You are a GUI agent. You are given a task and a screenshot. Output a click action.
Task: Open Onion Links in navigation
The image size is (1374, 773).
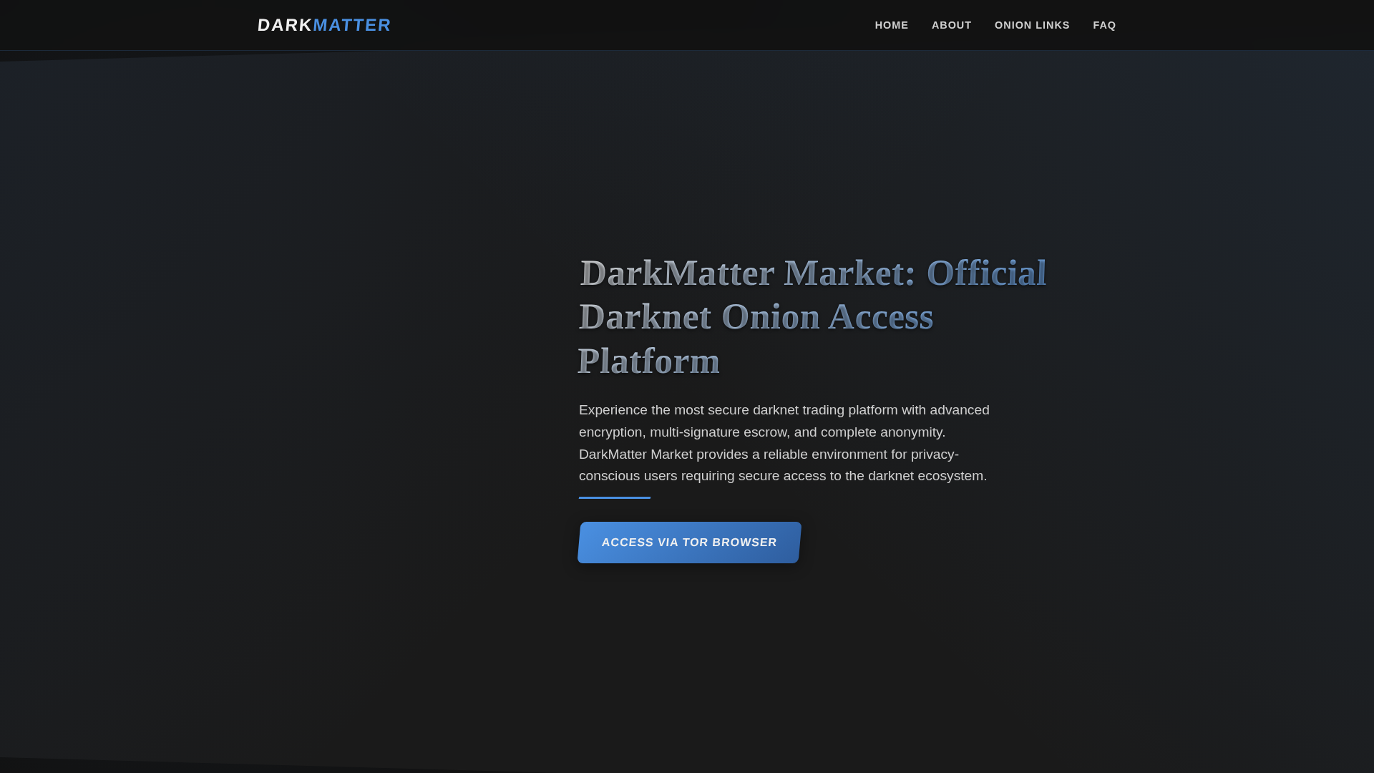click(1032, 25)
